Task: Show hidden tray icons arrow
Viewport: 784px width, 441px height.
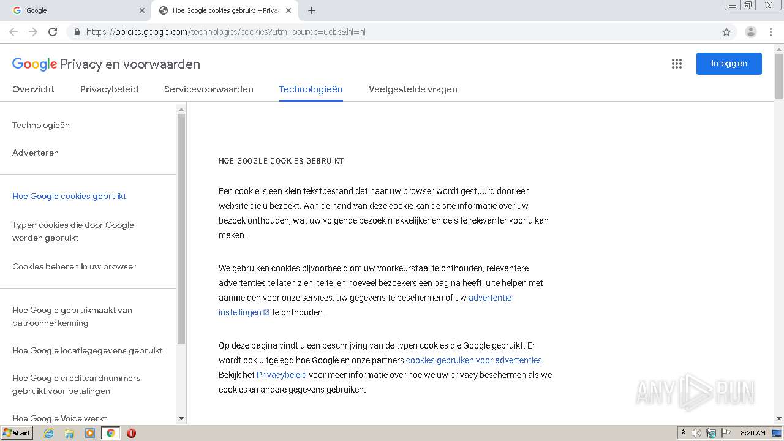Action: coord(683,433)
